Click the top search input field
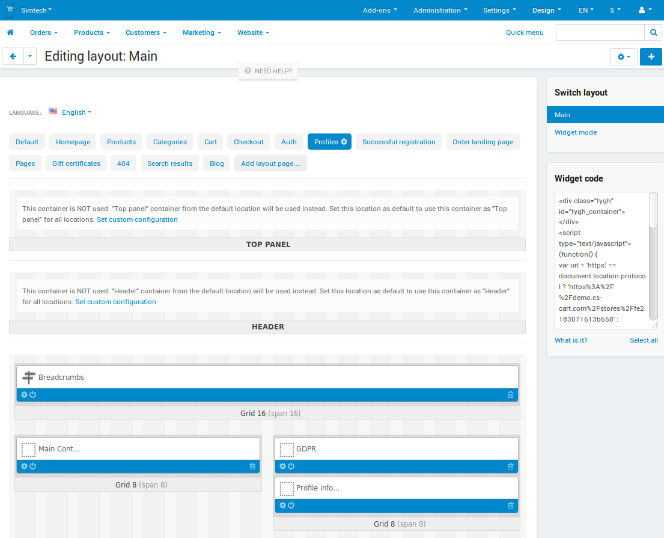Screen dimensions: 664x538 click(600, 32)
